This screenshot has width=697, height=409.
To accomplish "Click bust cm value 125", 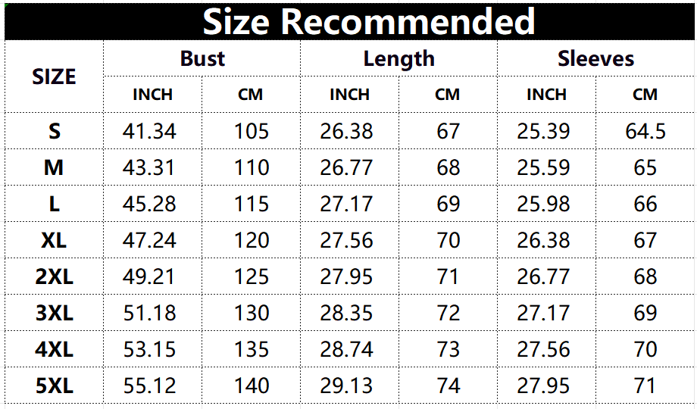I will (x=252, y=276).
